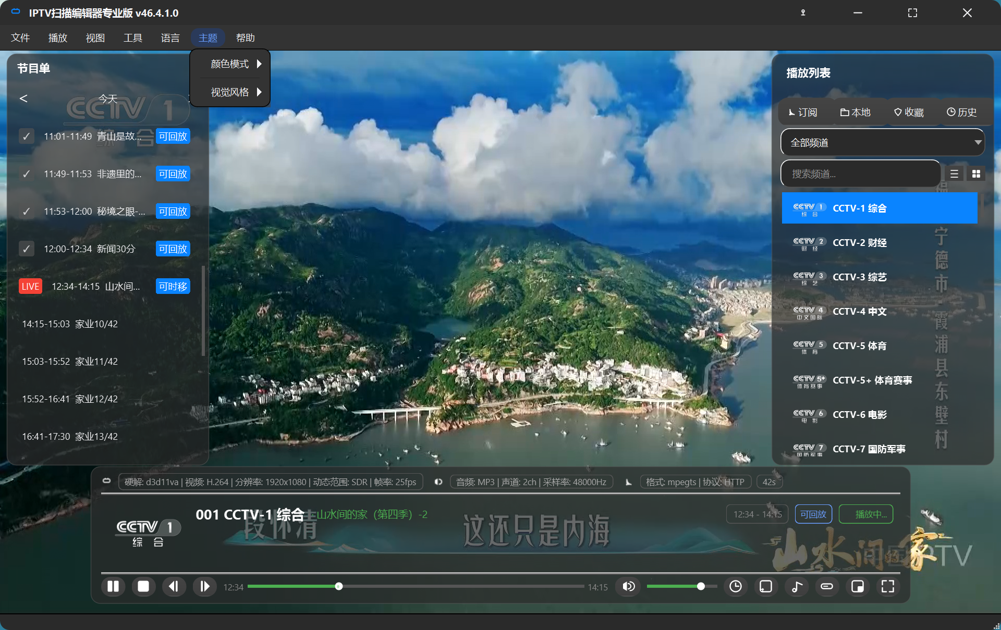Toggle checkbox for 11:01-11:49 program

point(27,137)
